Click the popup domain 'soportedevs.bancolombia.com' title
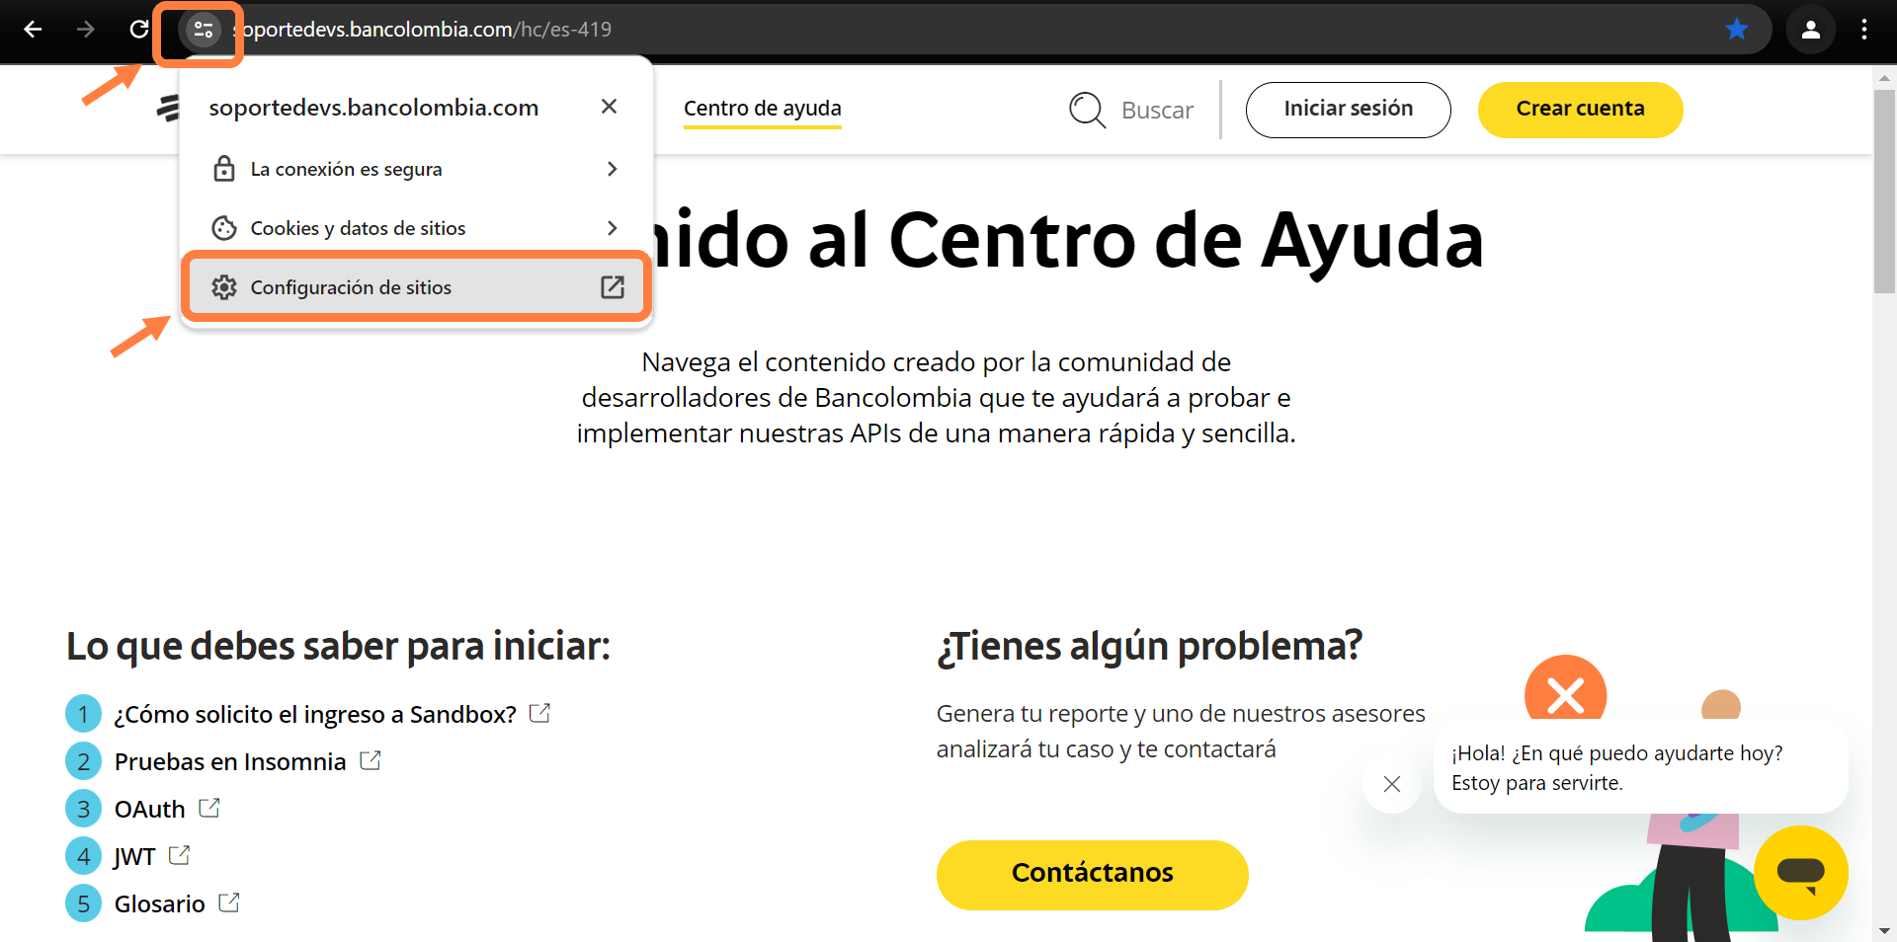The height and width of the screenshot is (942, 1897). click(373, 107)
